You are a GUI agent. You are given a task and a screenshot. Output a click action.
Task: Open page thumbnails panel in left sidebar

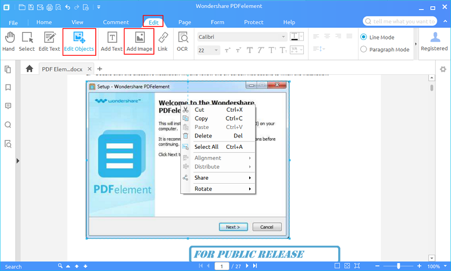tap(8, 69)
